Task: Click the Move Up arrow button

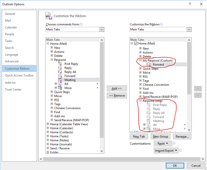Action: point(198,89)
